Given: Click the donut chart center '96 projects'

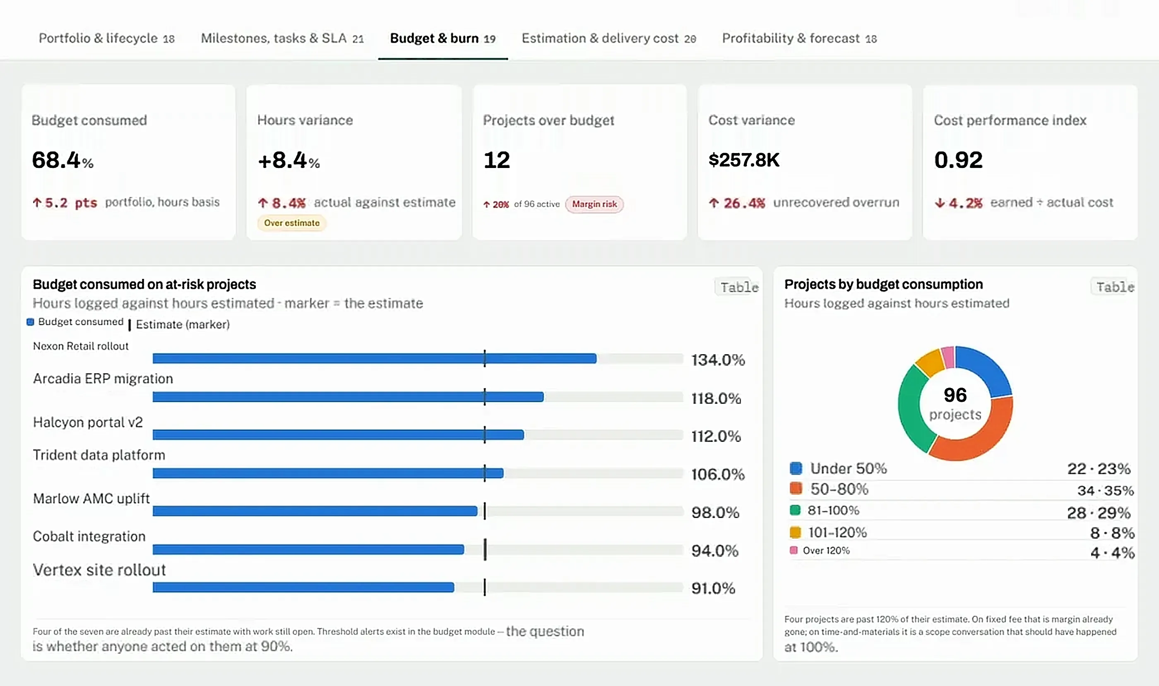Looking at the screenshot, I should point(955,404).
